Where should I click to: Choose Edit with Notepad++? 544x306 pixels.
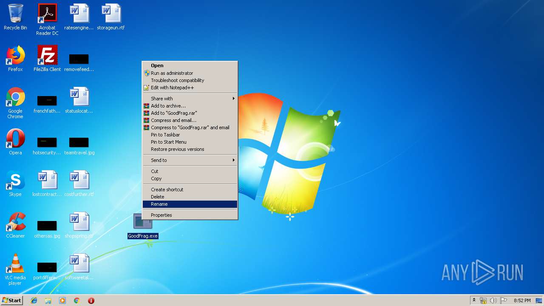(x=190, y=88)
